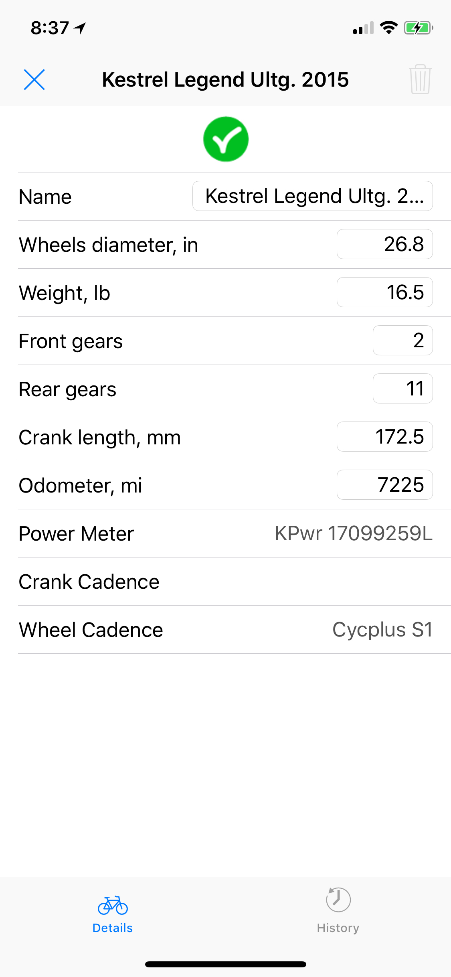Tap the Front gears number field
This screenshot has width=451, height=977.
[x=402, y=341]
